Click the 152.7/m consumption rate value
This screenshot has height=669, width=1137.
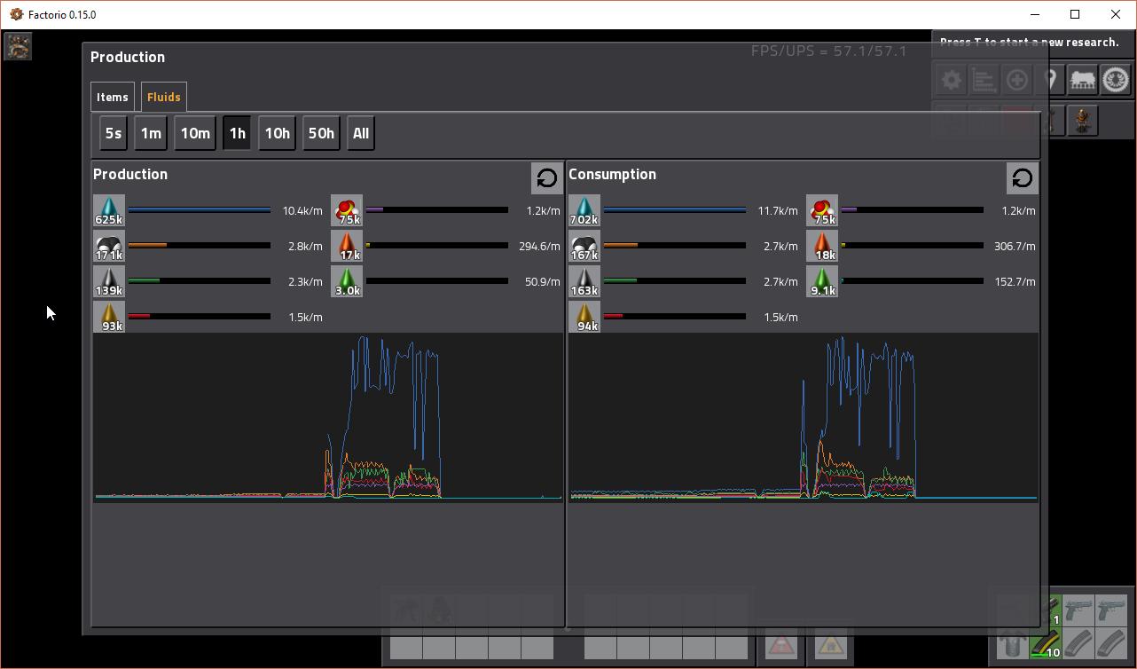point(1015,282)
